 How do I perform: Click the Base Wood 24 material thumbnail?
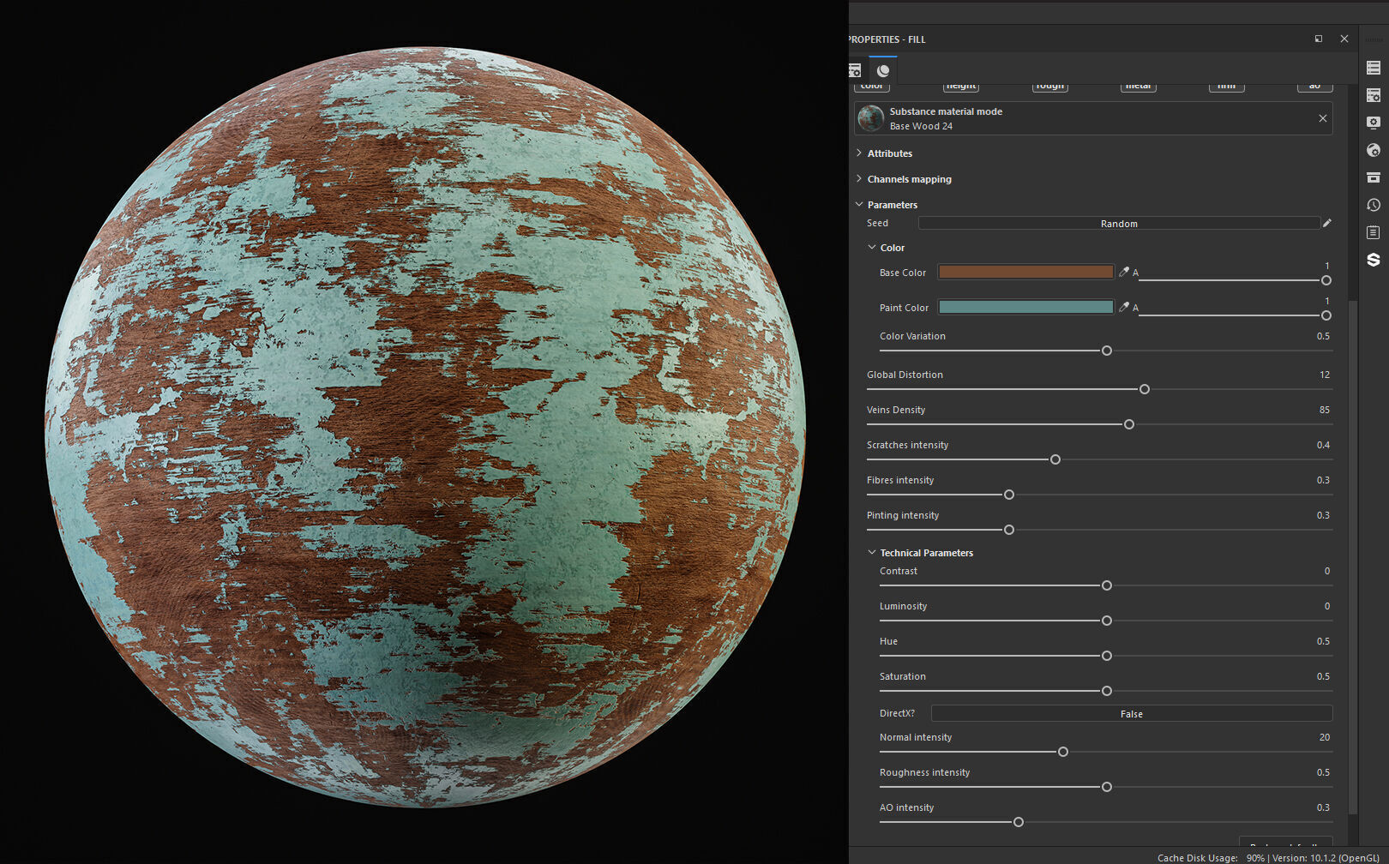pos(871,118)
